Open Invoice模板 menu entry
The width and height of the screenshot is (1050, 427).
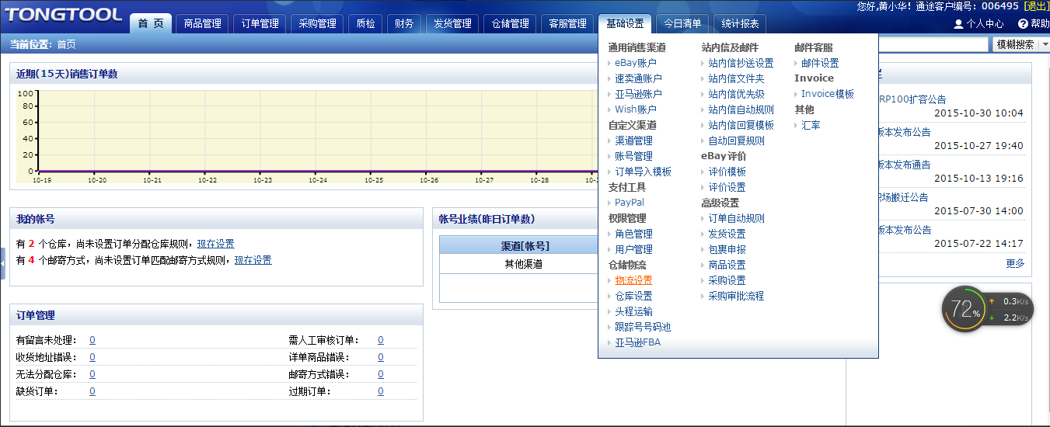(827, 94)
